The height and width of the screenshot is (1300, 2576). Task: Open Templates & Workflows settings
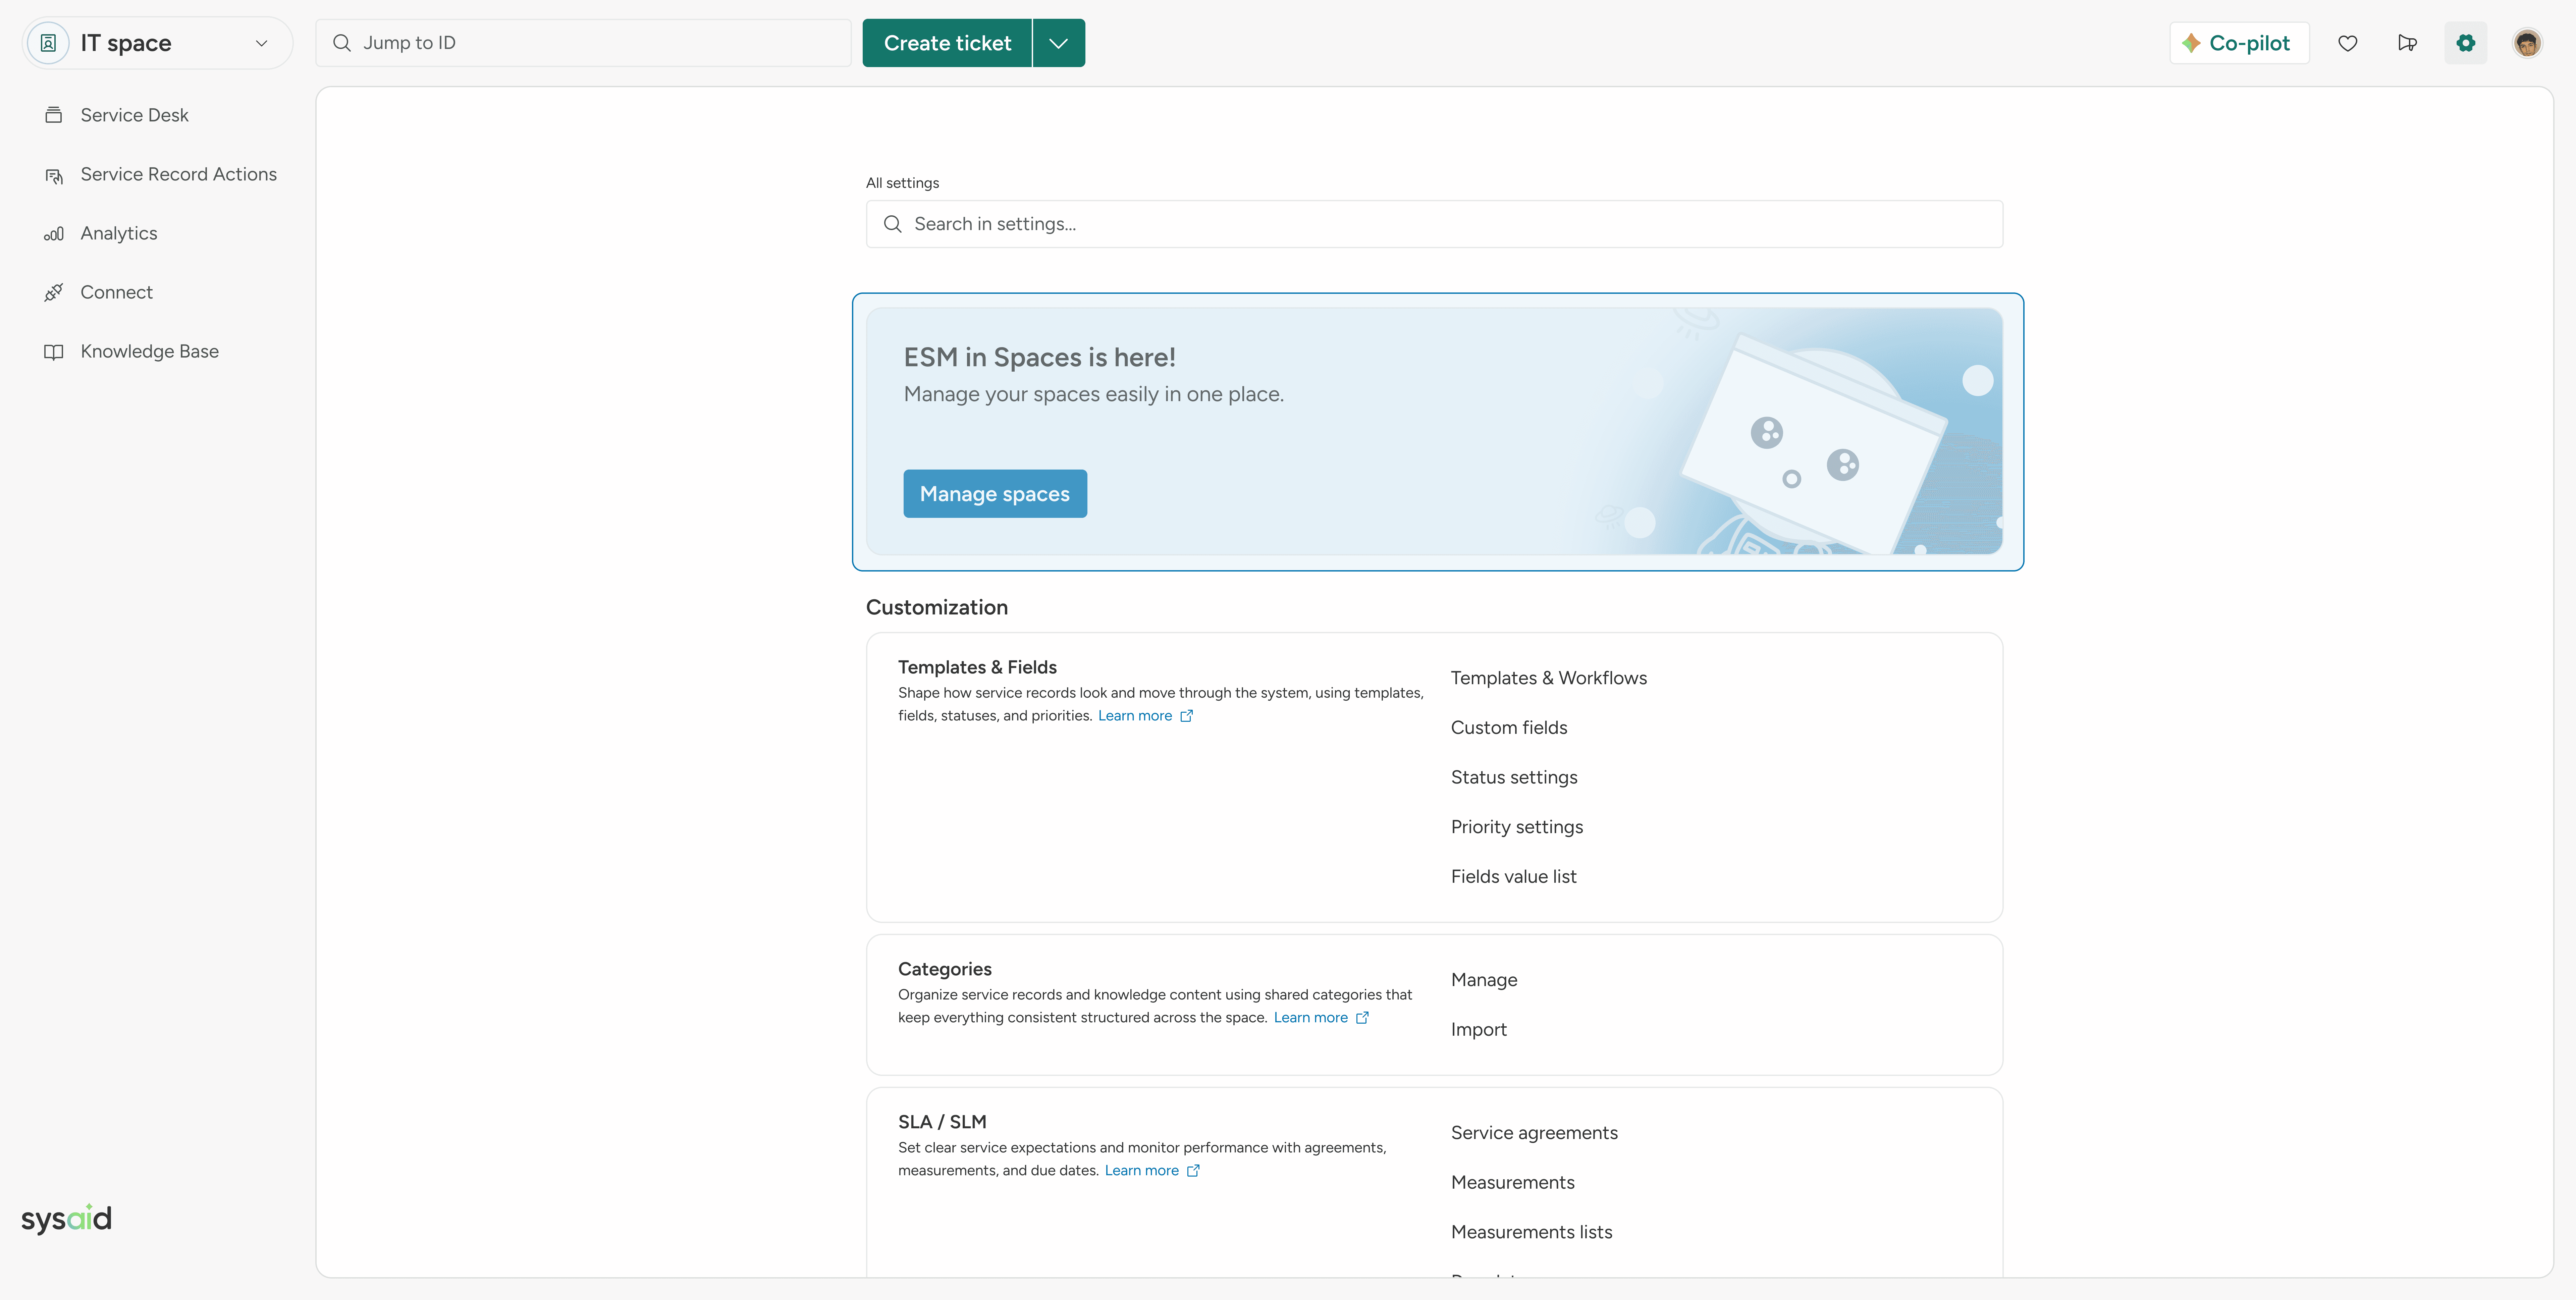tap(1548, 678)
